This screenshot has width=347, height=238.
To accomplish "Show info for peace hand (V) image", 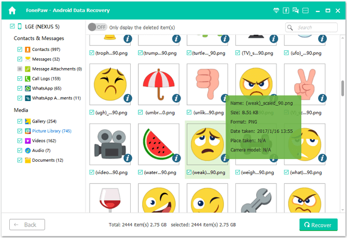I will pyautogui.click(x=322, y=98).
